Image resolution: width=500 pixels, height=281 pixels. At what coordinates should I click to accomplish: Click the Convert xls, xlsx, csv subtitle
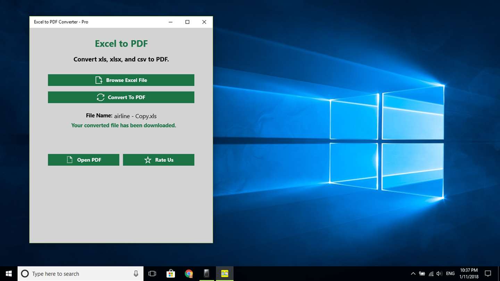pyautogui.click(x=121, y=59)
